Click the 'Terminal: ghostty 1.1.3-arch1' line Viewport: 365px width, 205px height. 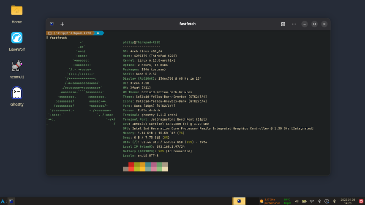point(150,115)
